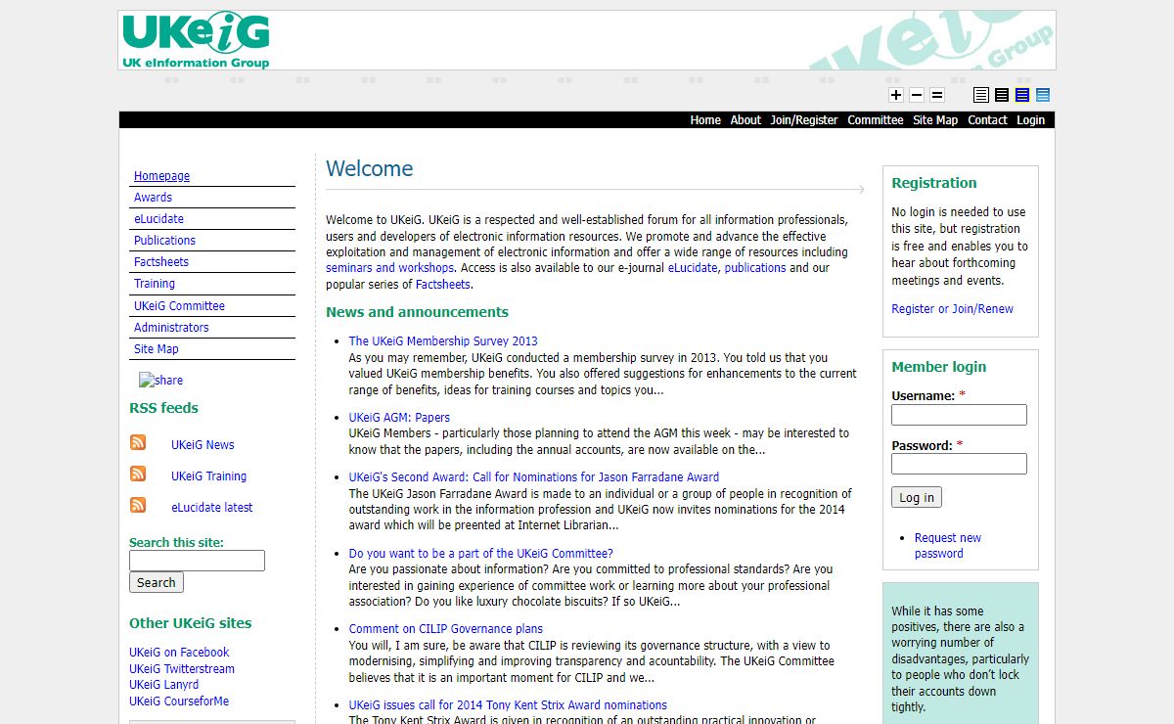
Task: Open the UKeiG News feed link
Action: [x=203, y=445]
